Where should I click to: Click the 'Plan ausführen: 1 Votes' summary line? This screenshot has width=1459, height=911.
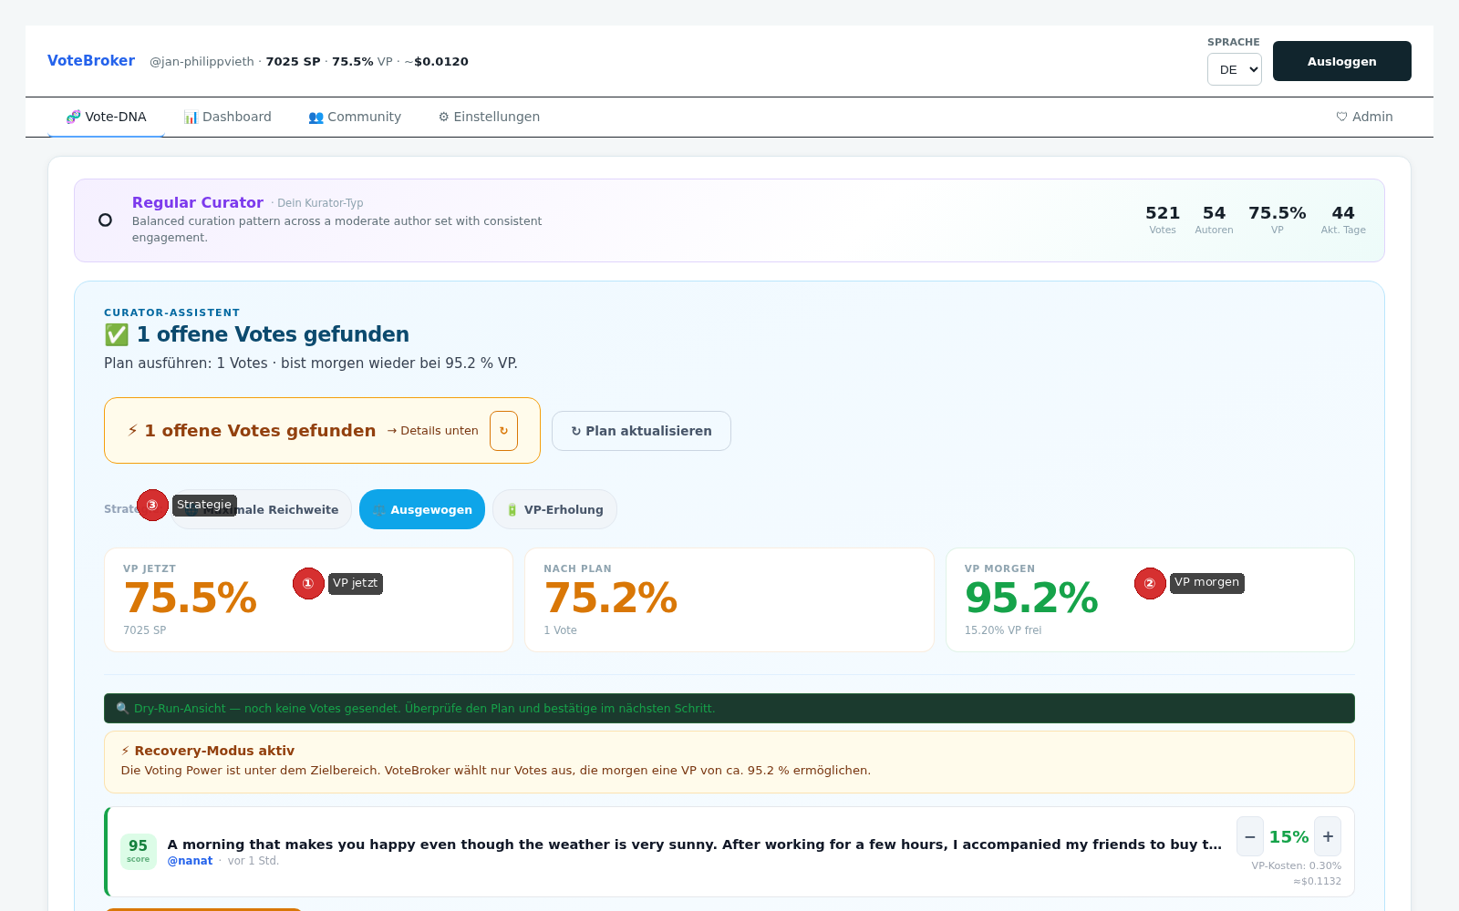click(311, 363)
